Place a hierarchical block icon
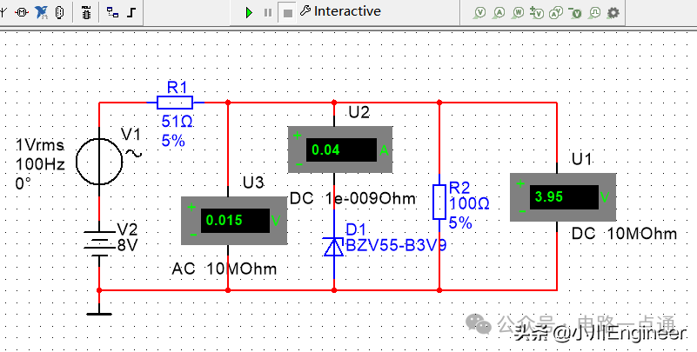The height and width of the screenshot is (352, 697). (112, 12)
